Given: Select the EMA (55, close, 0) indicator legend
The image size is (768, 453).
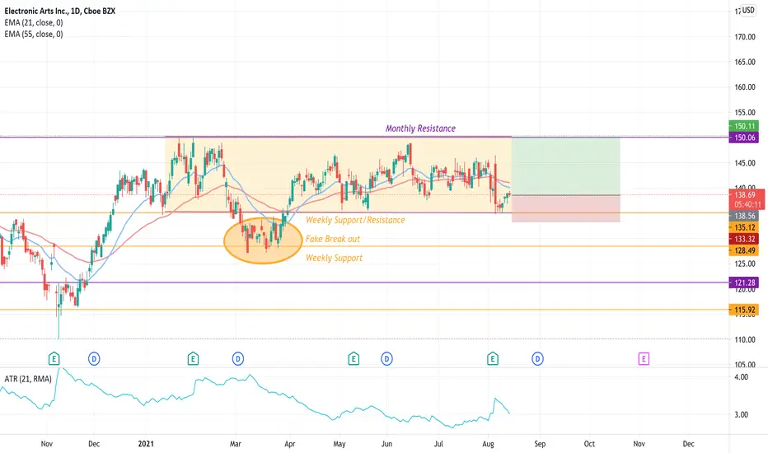Looking at the screenshot, I should pyautogui.click(x=34, y=35).
